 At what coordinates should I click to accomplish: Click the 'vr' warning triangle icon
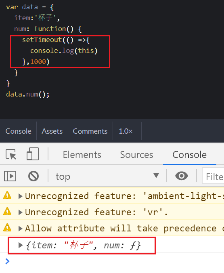tap(7, 212)
